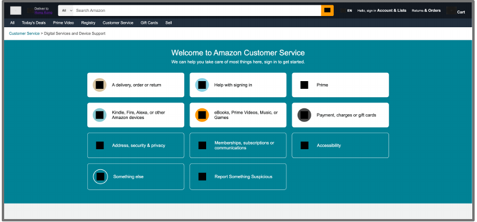
Task: Click Digital Services and Device Support breadcrumb text
Action: 74,34
